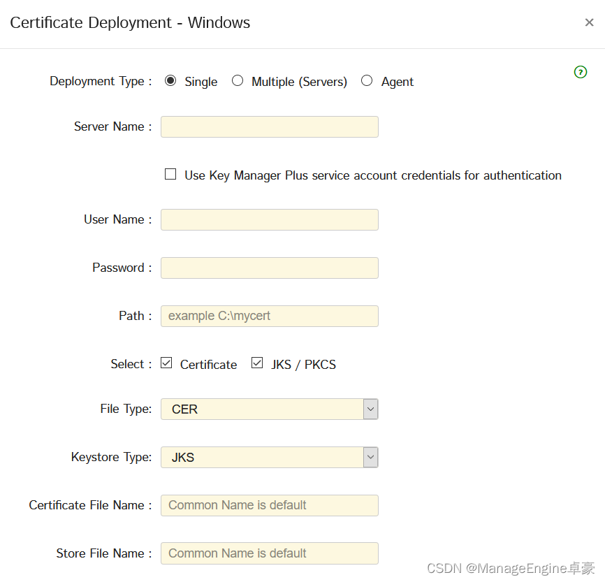
Task: Click the Store File Name field
Action: [270, 553]
